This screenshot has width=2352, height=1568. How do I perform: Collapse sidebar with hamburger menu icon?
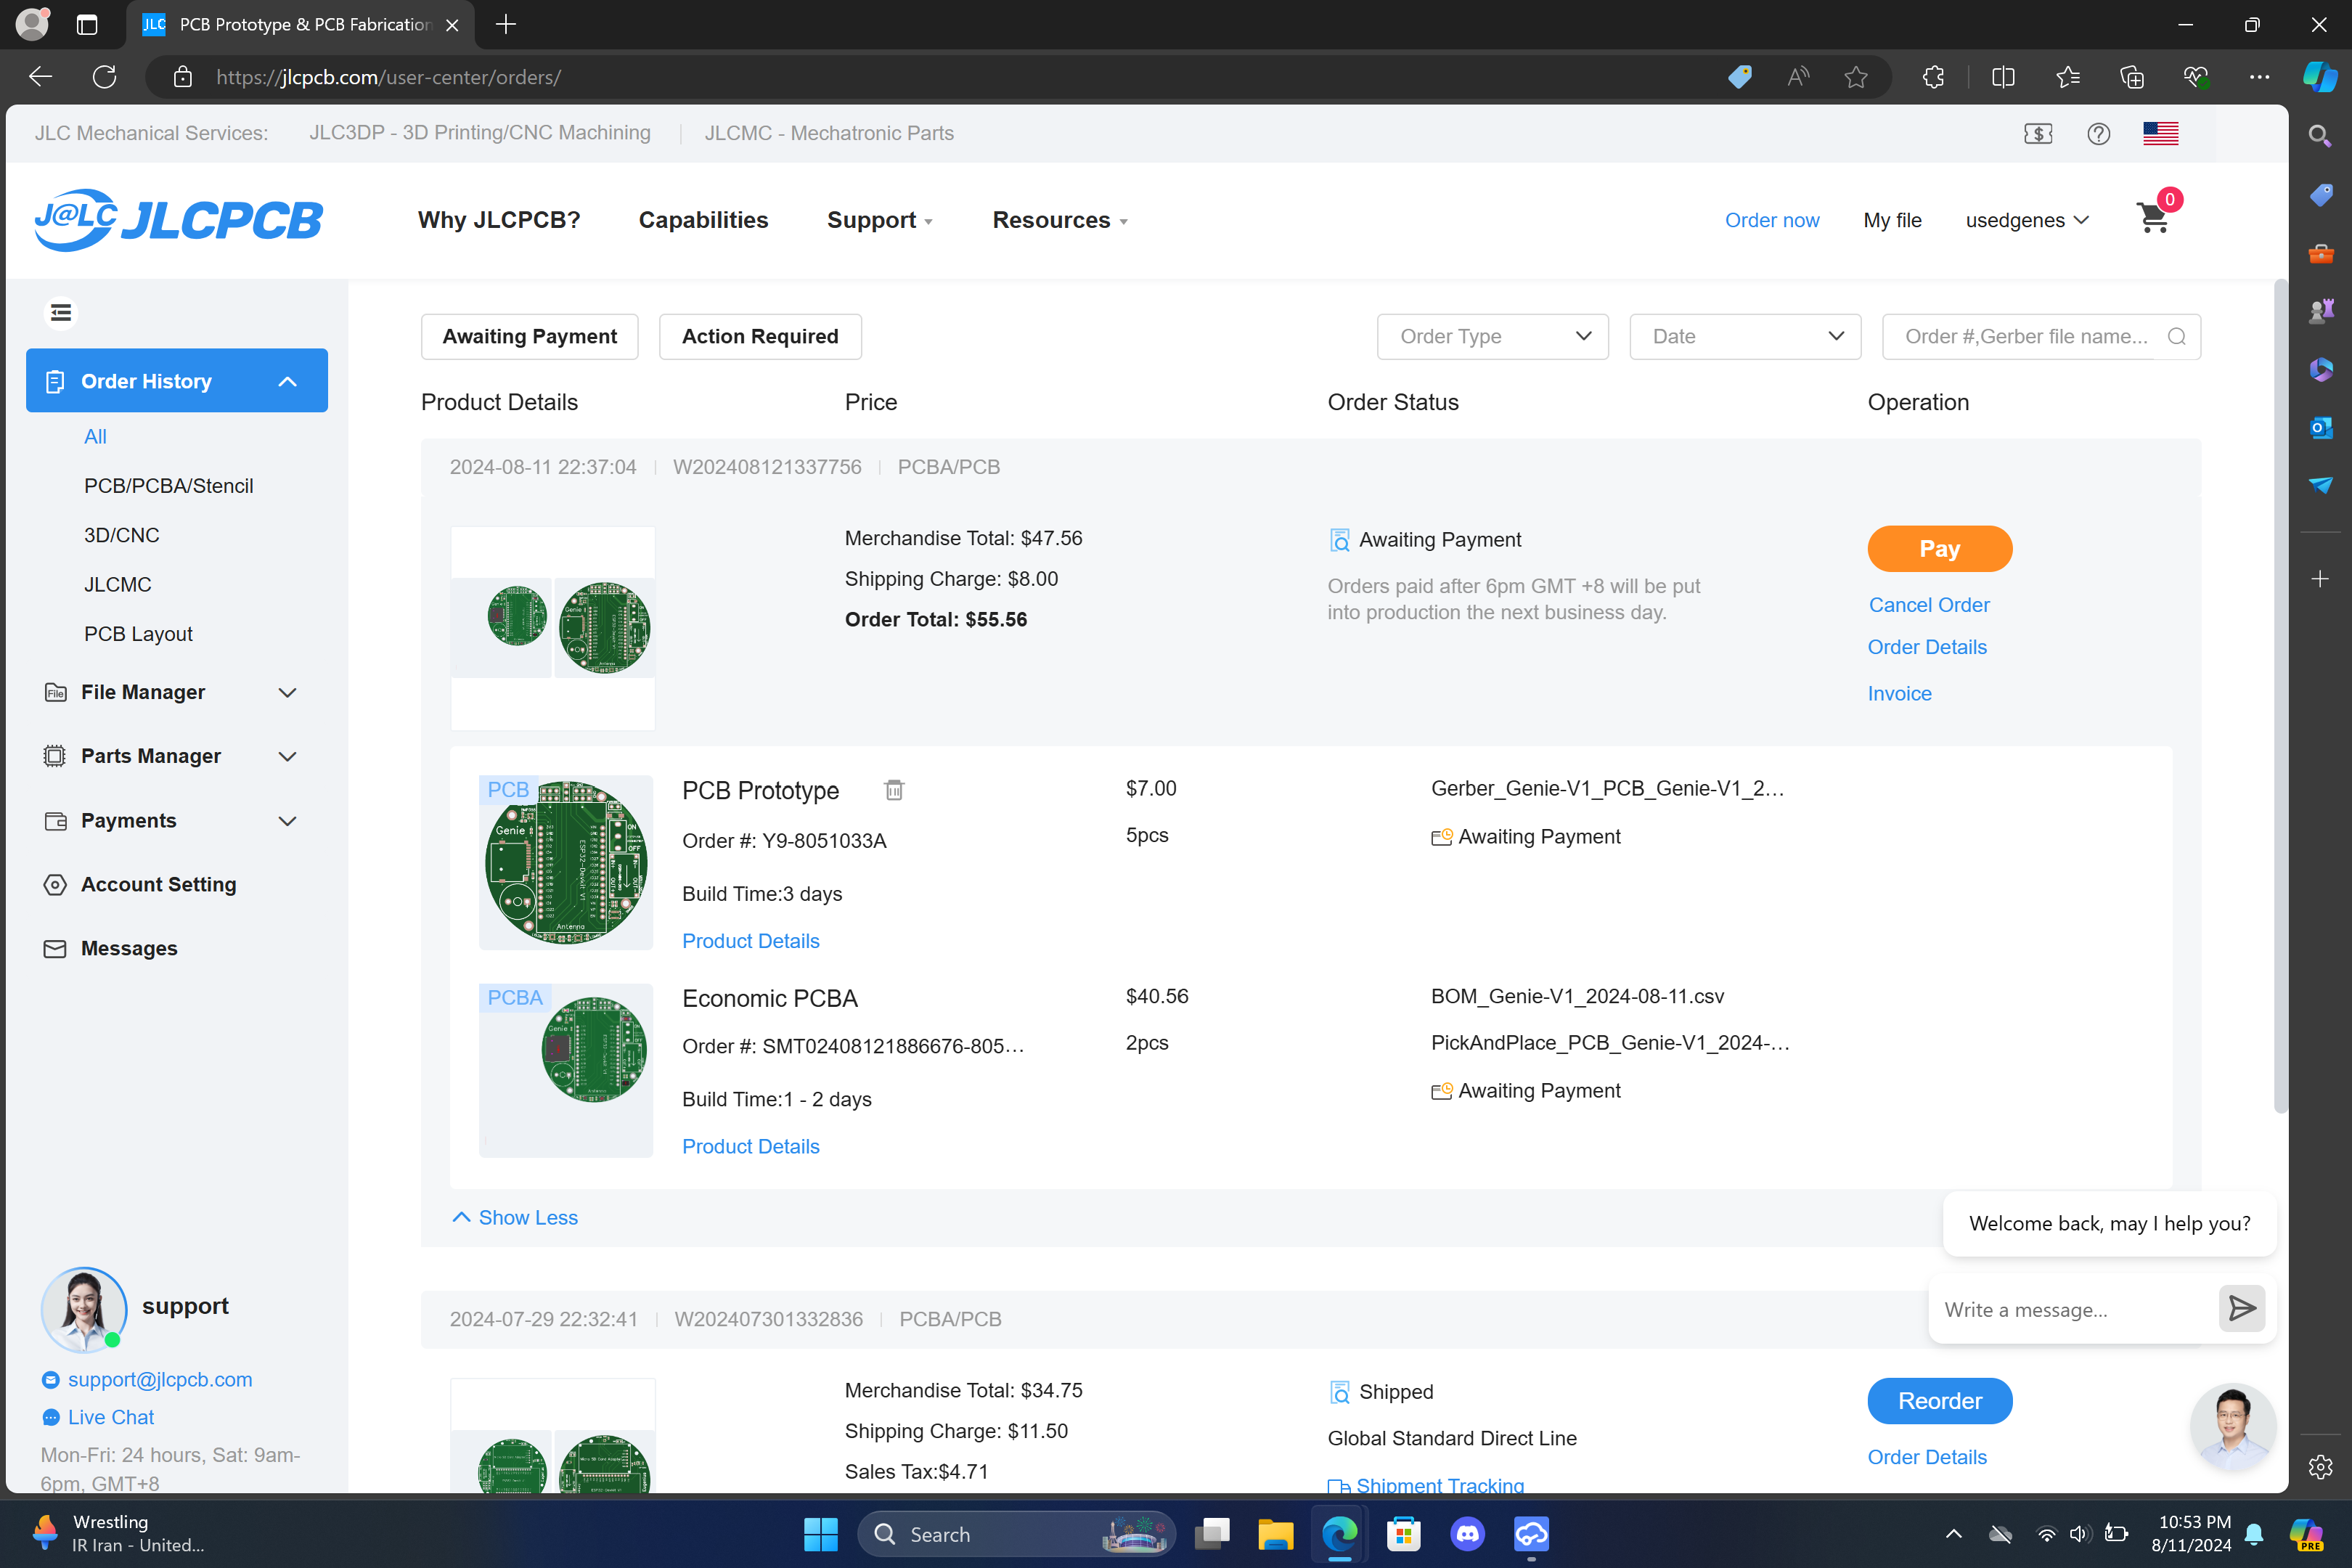coord(61,313)
